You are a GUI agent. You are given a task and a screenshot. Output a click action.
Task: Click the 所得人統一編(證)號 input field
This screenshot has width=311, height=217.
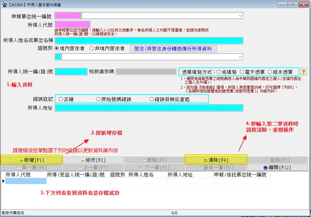coord(71,72)
